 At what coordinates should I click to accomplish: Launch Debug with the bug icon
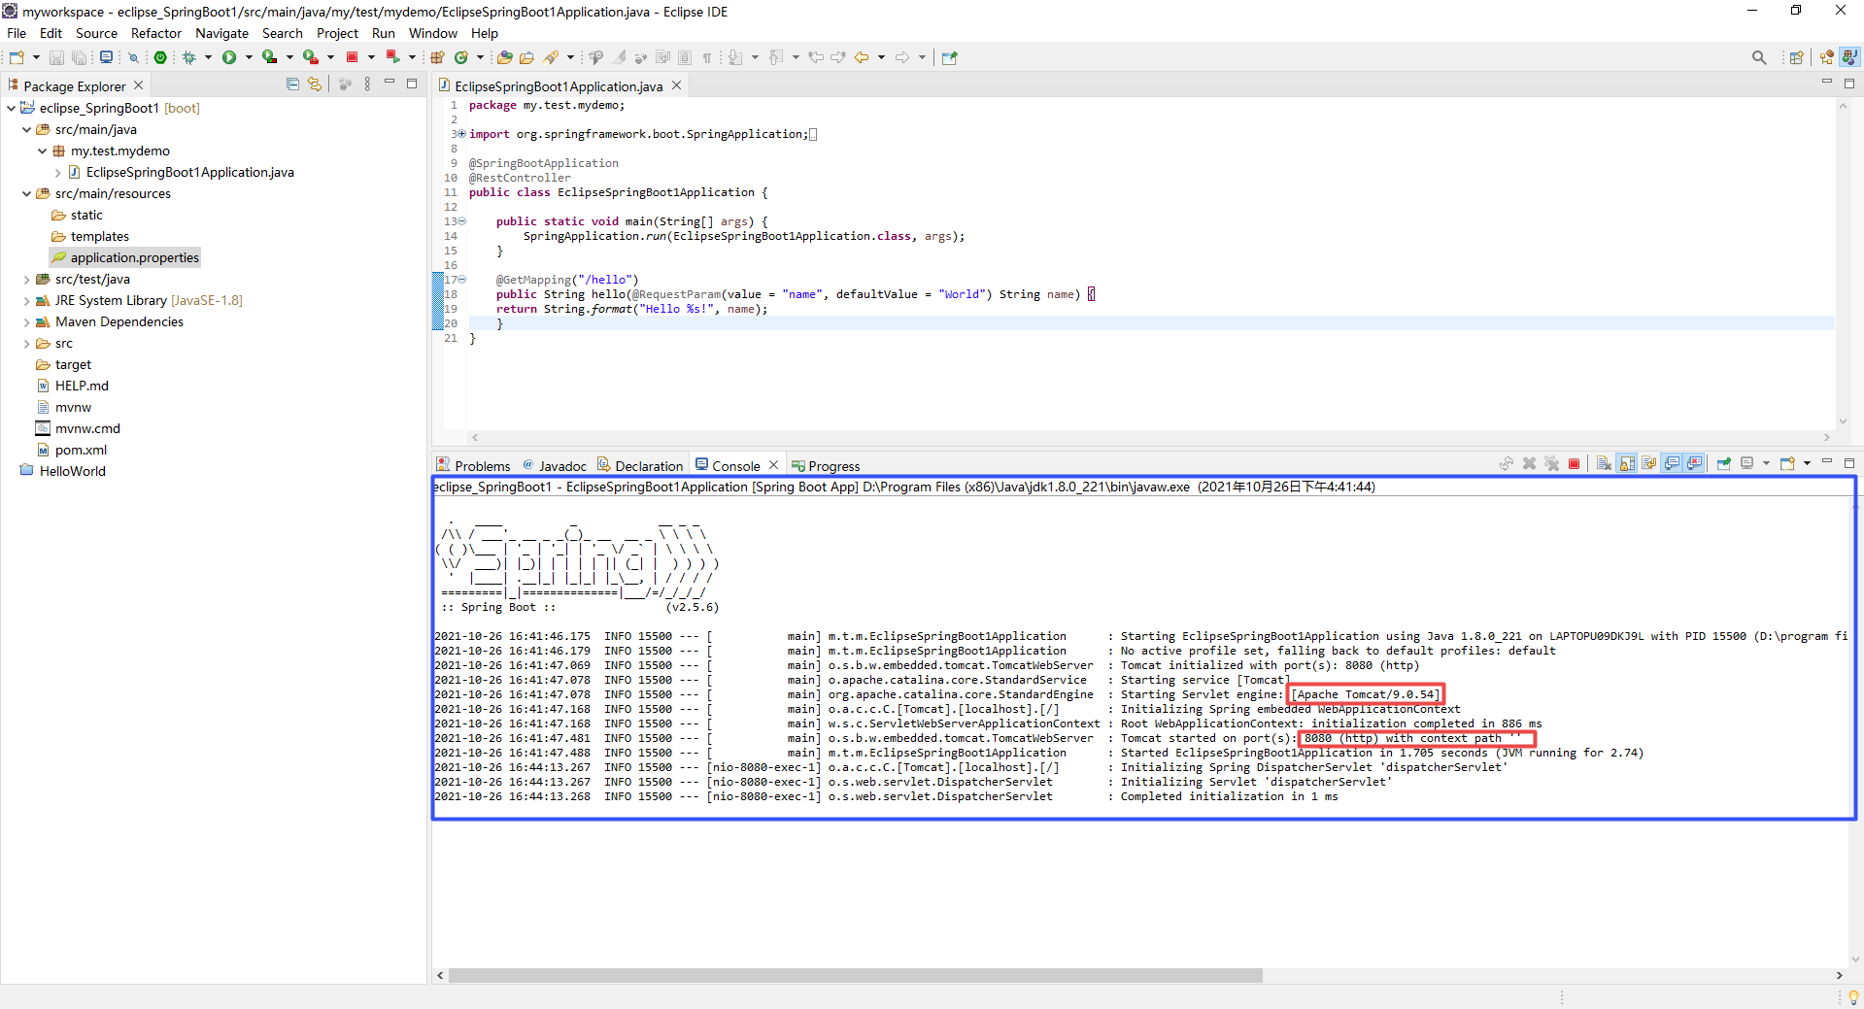point(189,57)
